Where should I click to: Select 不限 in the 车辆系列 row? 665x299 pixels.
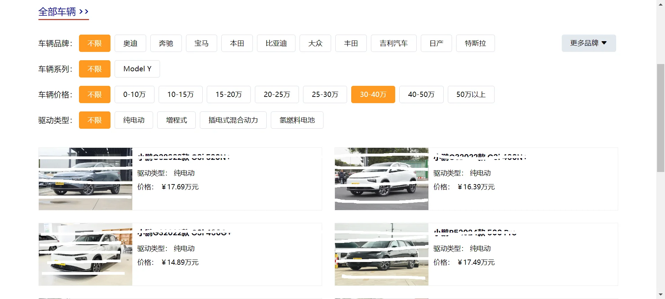click(x=95, y=69)
